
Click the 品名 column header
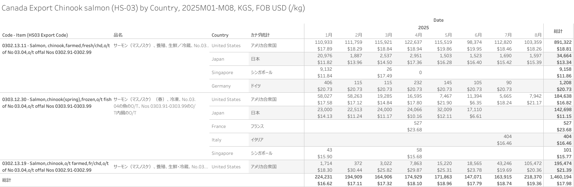[118, 35]
